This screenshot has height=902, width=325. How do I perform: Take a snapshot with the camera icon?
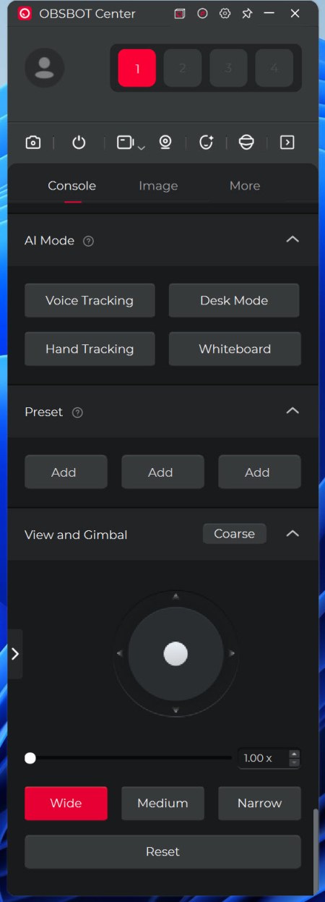(32, 142)
